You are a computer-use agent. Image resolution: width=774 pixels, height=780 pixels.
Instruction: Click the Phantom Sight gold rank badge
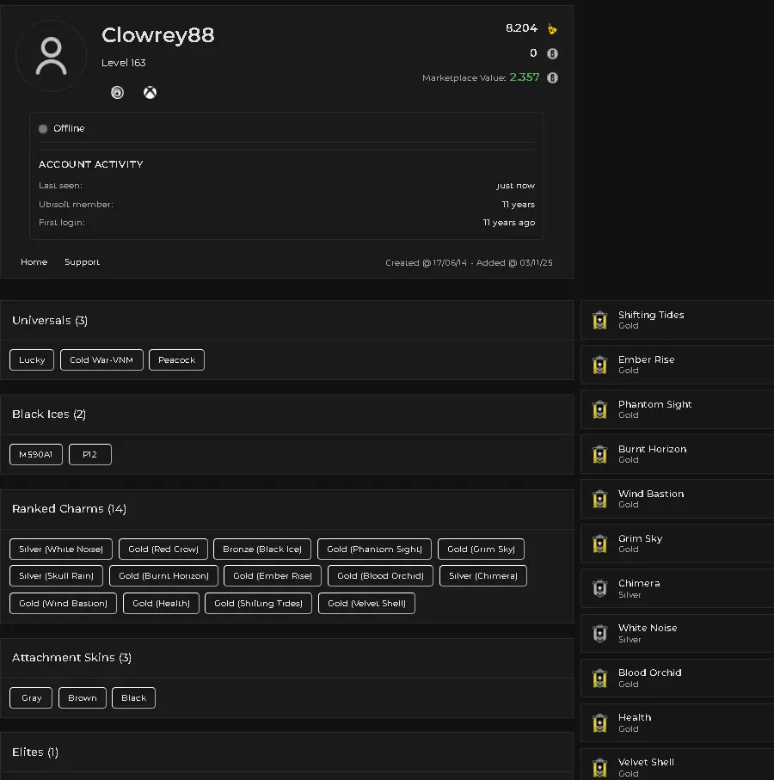click(x=599, y=410)
